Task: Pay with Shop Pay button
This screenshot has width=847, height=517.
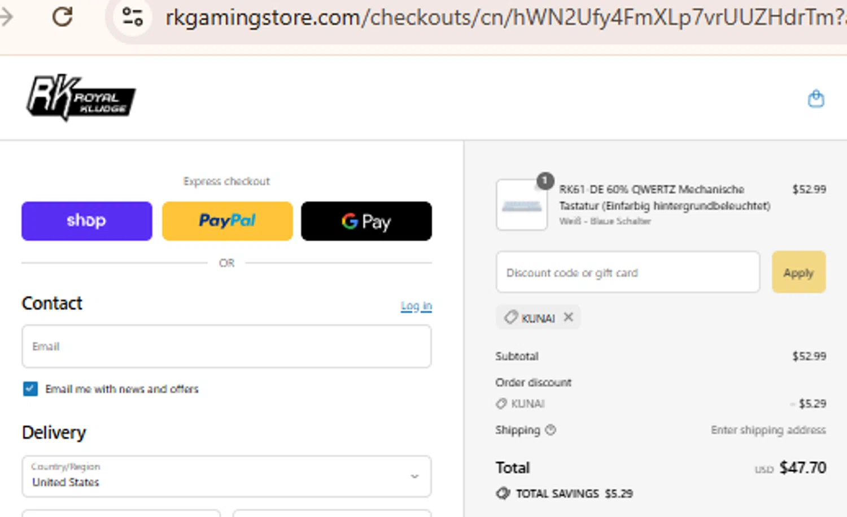Action: (x=86, y=221)
